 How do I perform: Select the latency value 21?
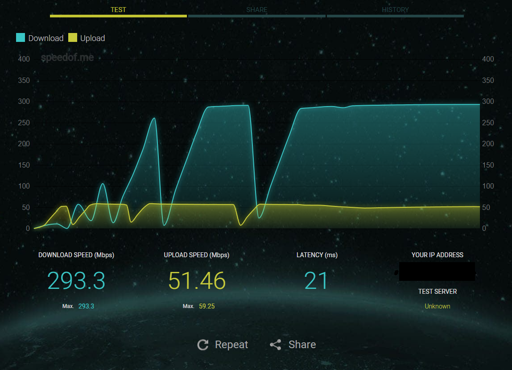[316, 280]
